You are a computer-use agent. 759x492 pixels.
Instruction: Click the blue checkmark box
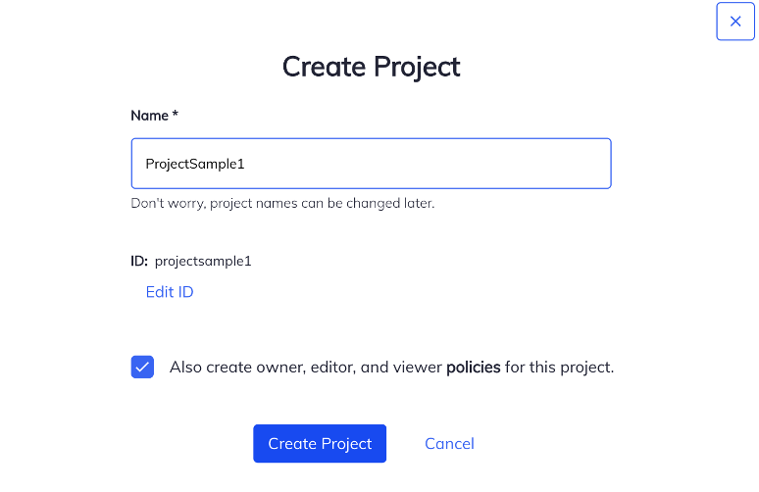(142, 368)
